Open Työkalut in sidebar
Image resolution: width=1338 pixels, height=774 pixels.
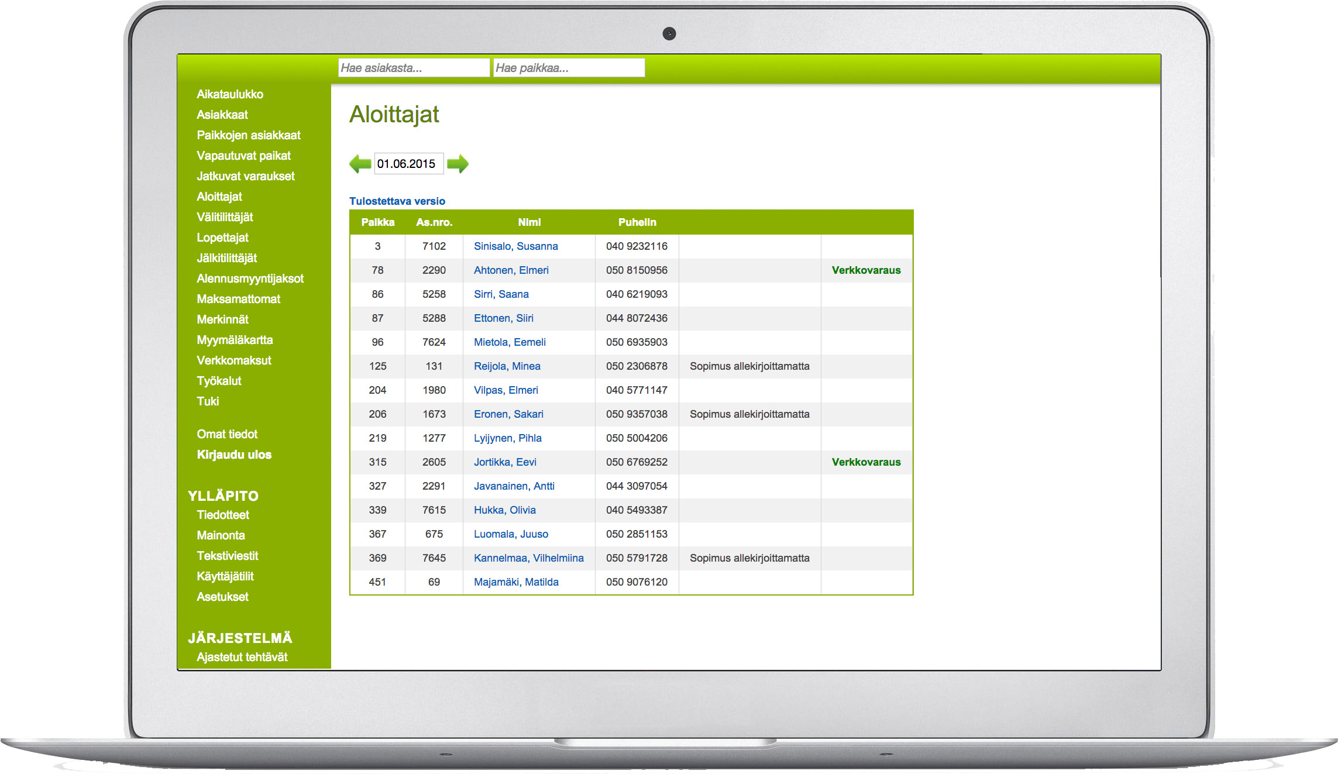point(219,381)
